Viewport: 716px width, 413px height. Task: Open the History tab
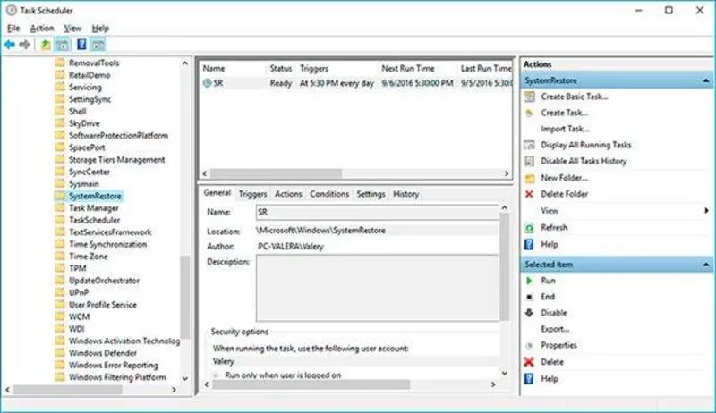pos(405,194)
